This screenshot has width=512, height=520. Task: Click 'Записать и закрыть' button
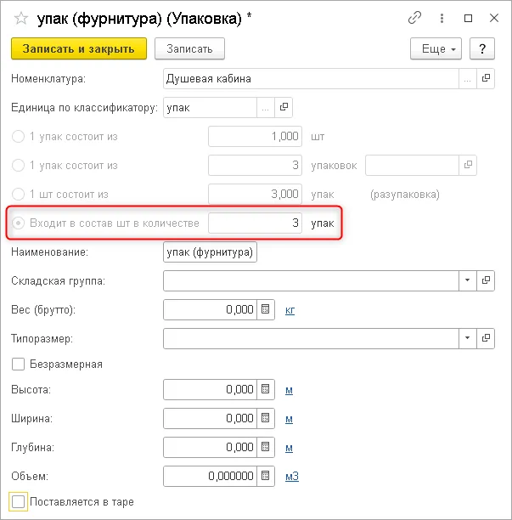coord(79,48)
